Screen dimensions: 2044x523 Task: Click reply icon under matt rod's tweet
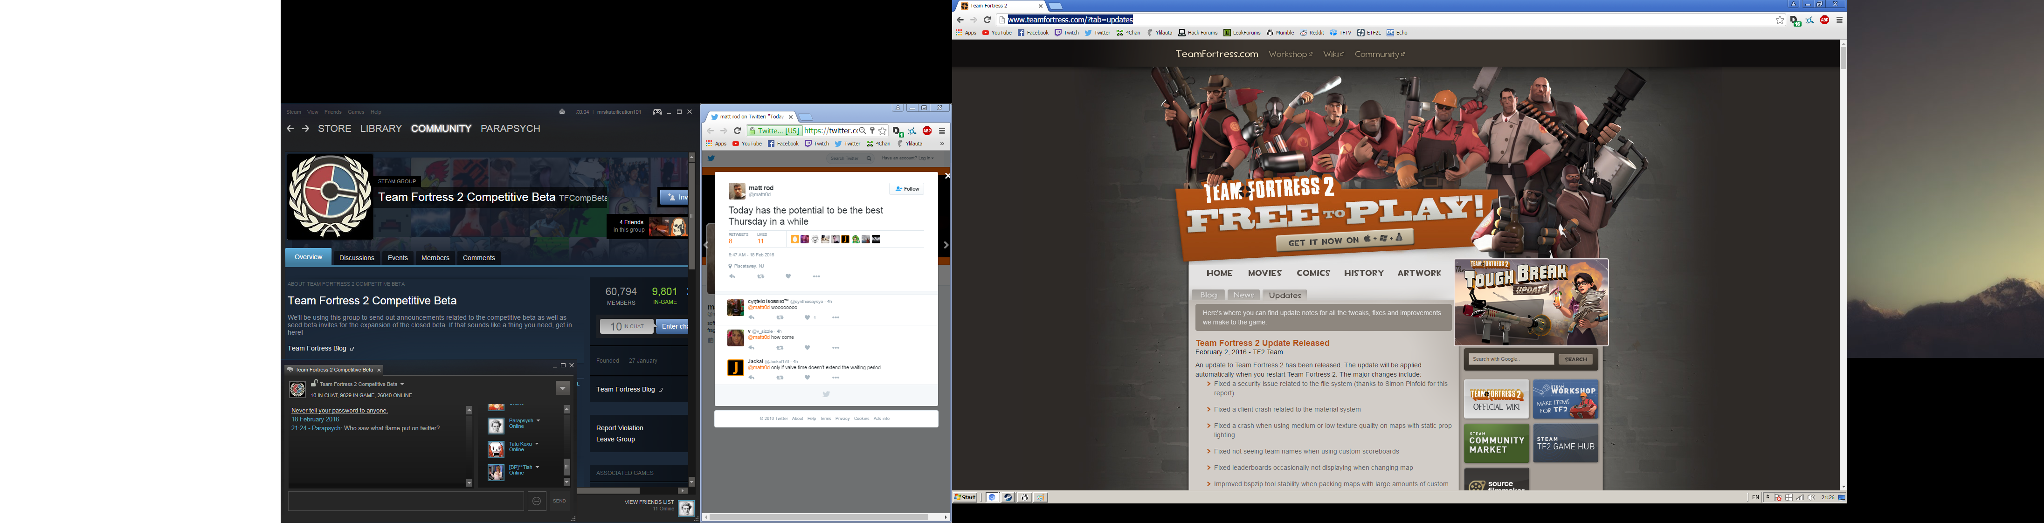point(732,277)
